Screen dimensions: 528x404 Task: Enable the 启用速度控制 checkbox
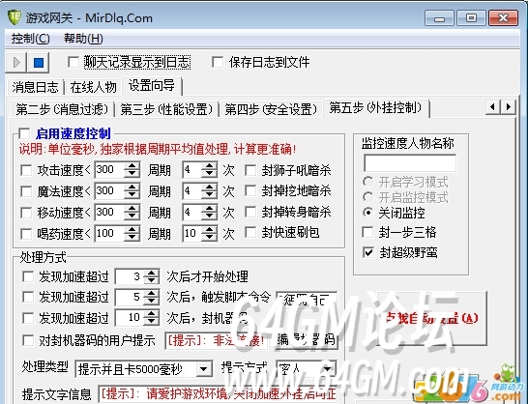coord(24,133)
